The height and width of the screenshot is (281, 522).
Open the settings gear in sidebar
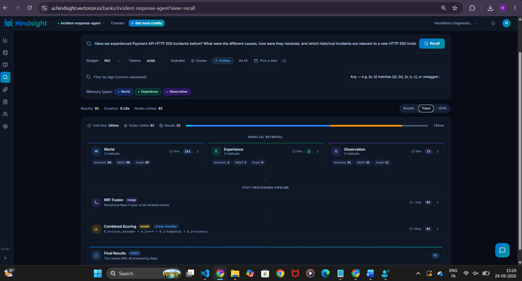[x=5, y=126]
